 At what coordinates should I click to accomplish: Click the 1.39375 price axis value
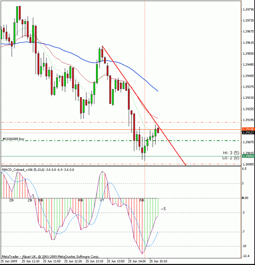pos(248,86)
